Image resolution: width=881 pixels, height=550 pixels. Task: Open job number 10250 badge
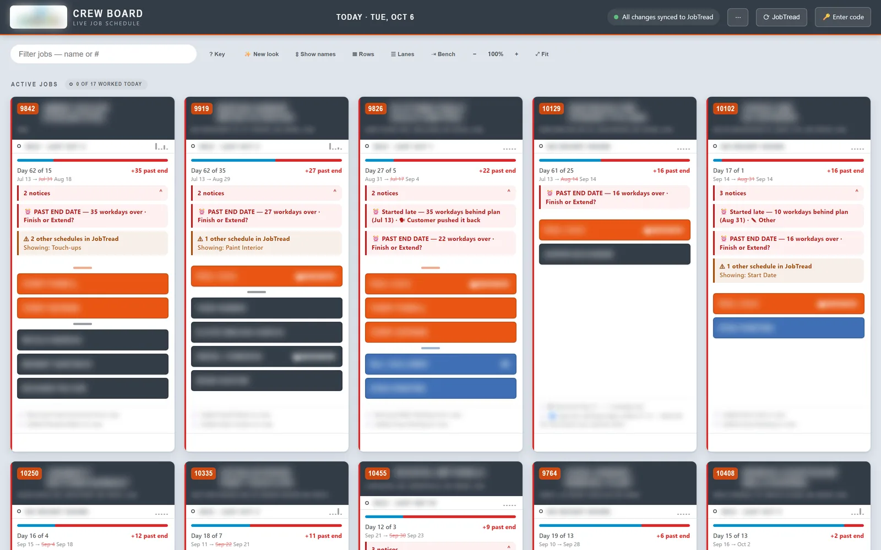pyautogui.click(x=29, y=474)
